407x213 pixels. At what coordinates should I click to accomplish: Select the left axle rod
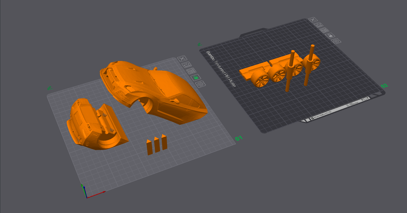[x=290, y=71]
